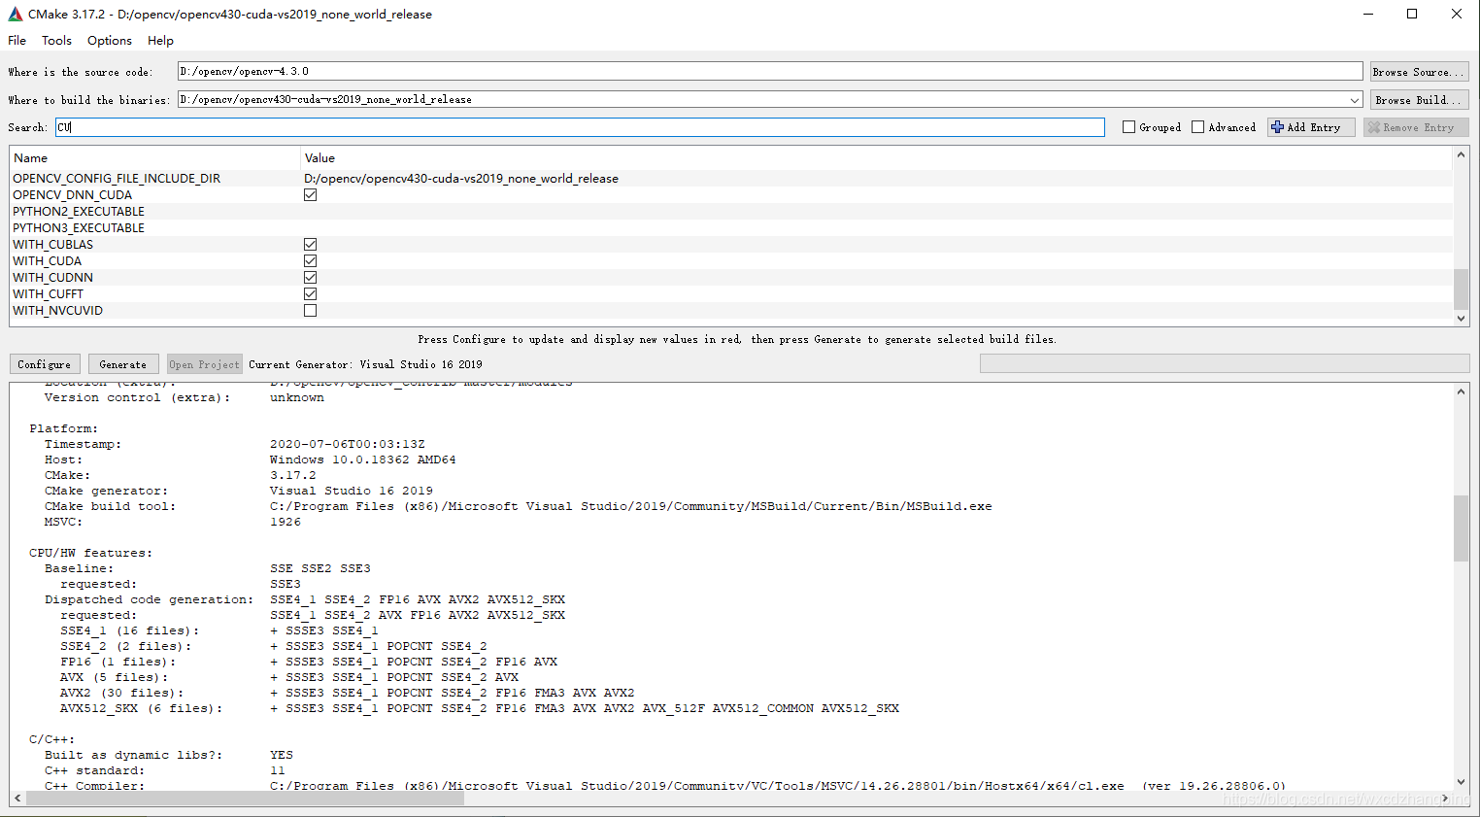Click the OPENCV_CONFIG_FILE_INCLUDE_DIR path value
The width and height of the screenshot is (1480, 817).
461,178
